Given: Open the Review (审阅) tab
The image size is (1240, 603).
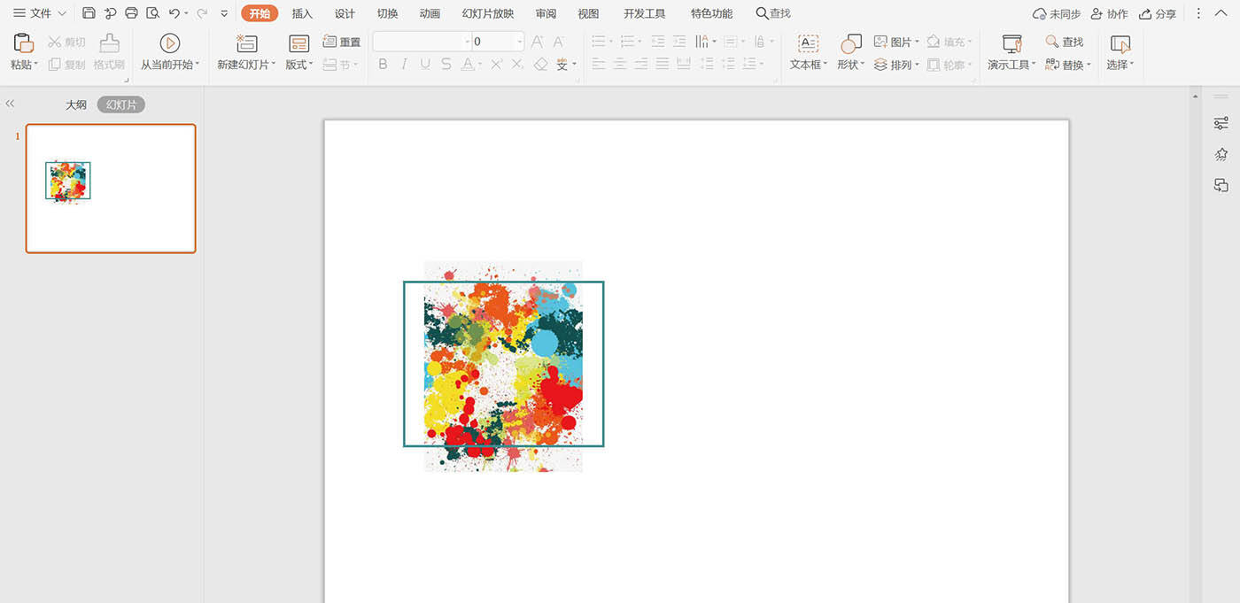Looking at the screenshot, I should coord(546,13).
